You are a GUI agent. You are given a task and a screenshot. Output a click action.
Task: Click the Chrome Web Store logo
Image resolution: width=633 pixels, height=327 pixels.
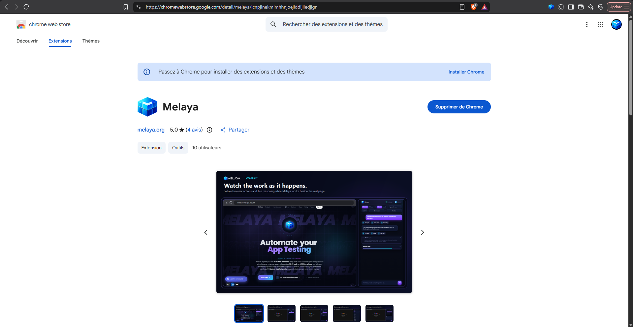point(21,24)
